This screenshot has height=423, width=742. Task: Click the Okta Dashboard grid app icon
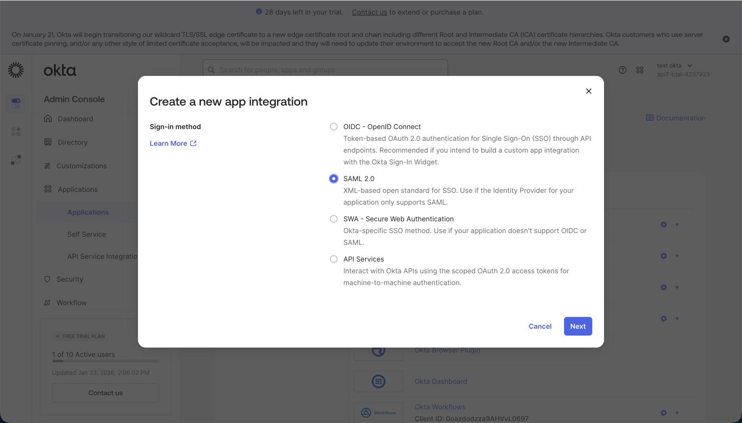378,381
